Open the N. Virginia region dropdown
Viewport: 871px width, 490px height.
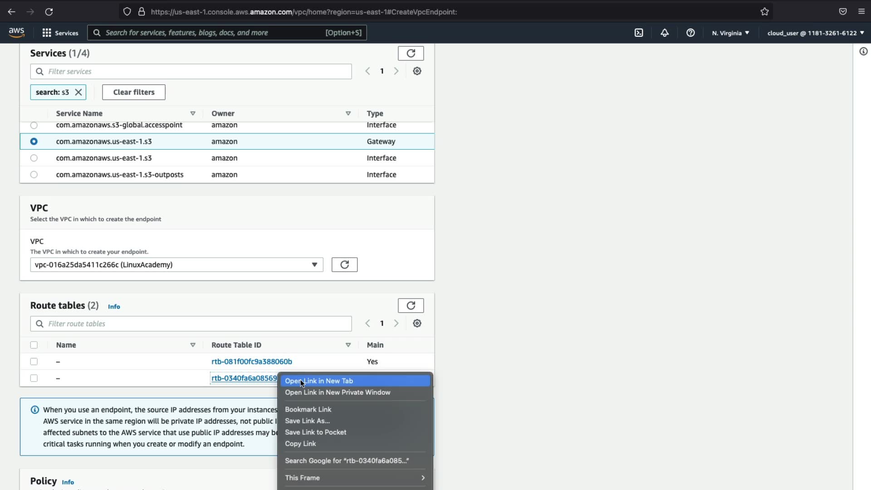pos(730,33)
